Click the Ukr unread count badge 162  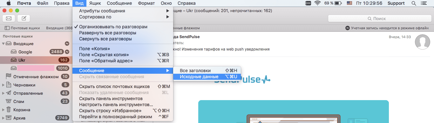64,60
